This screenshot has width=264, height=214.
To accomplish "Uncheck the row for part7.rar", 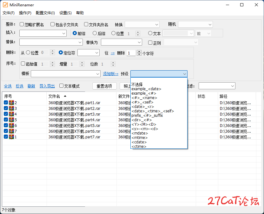I will (6, 137).
